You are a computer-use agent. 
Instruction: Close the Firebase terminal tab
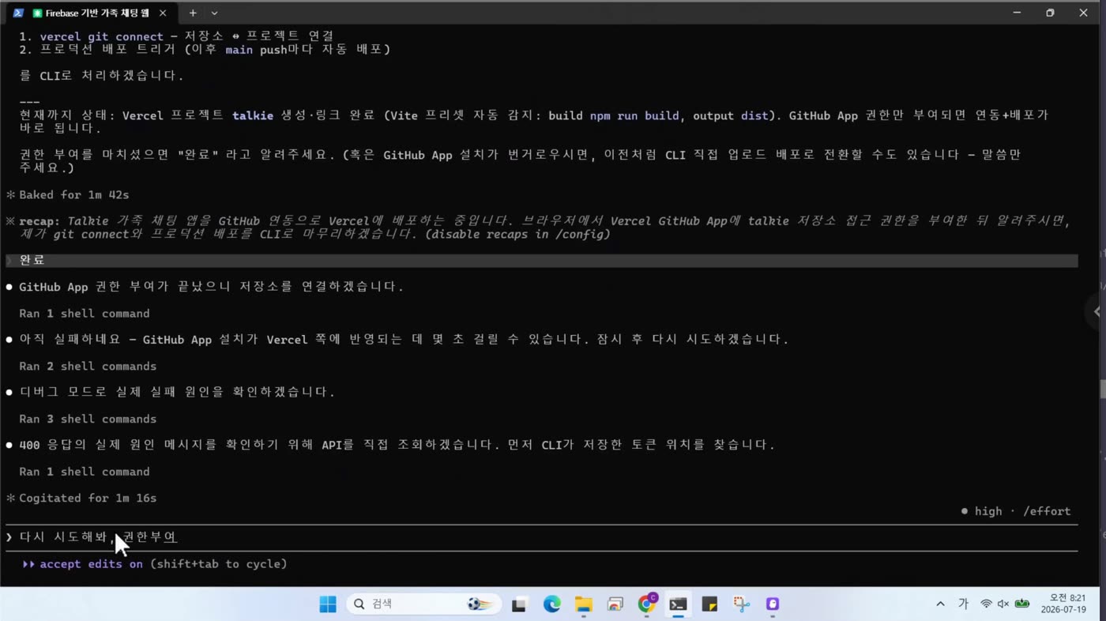point(163,13)
